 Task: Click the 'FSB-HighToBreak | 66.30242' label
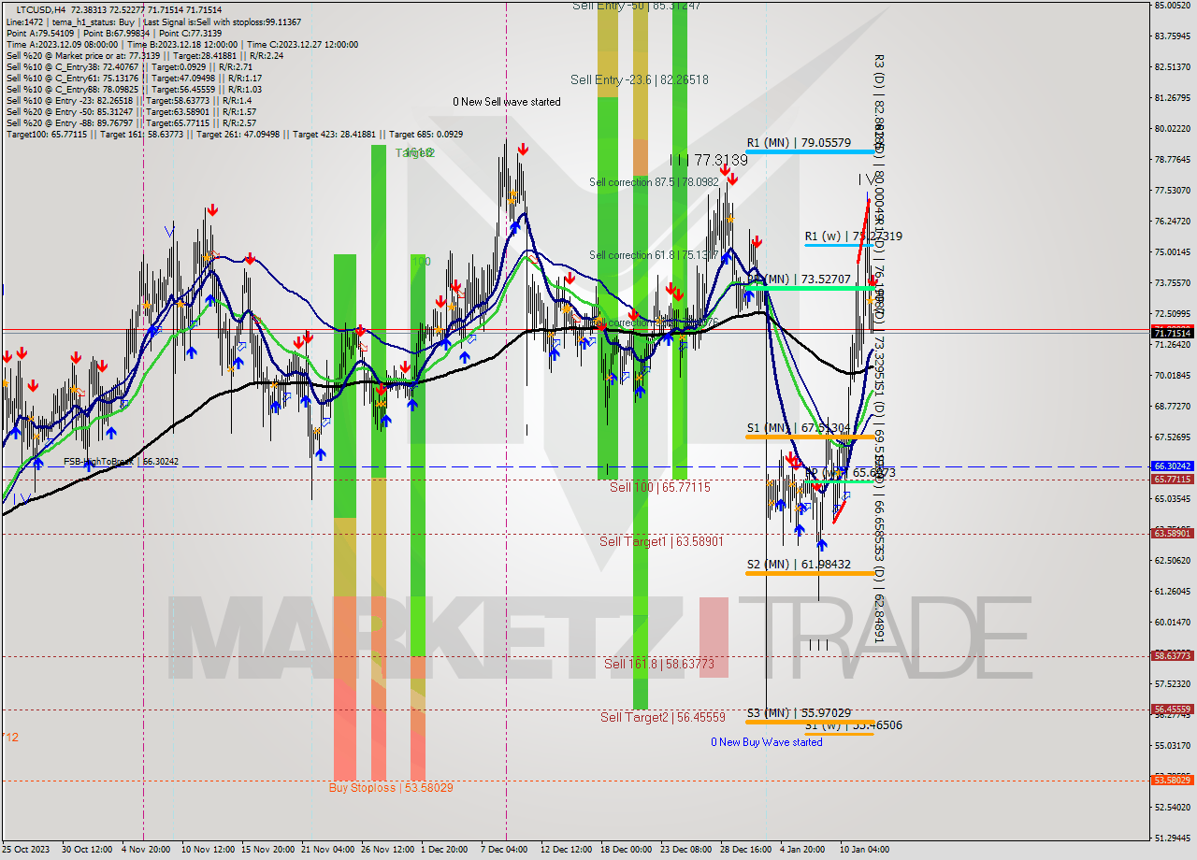(x=121, y=462)
